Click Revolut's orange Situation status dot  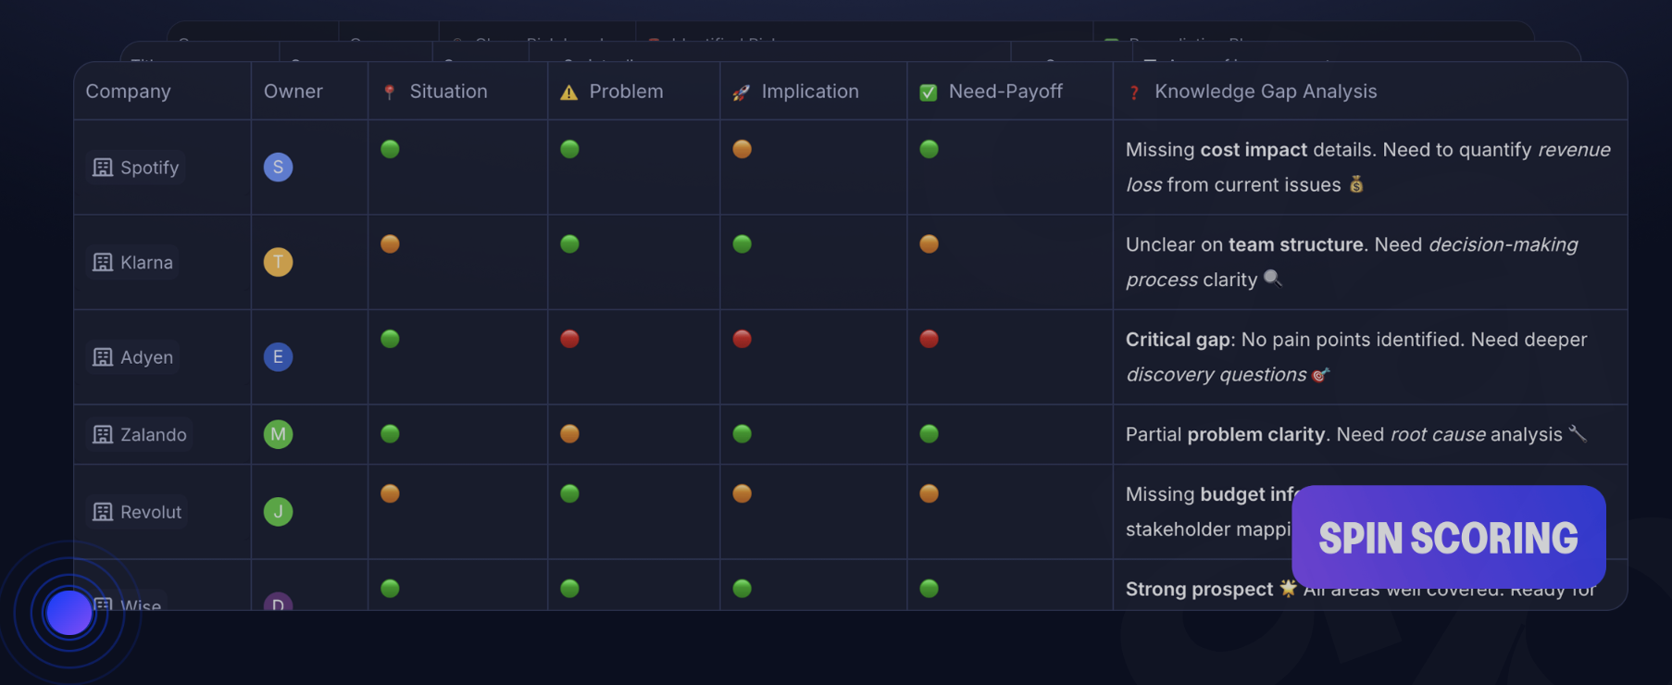tap(390, 493)
